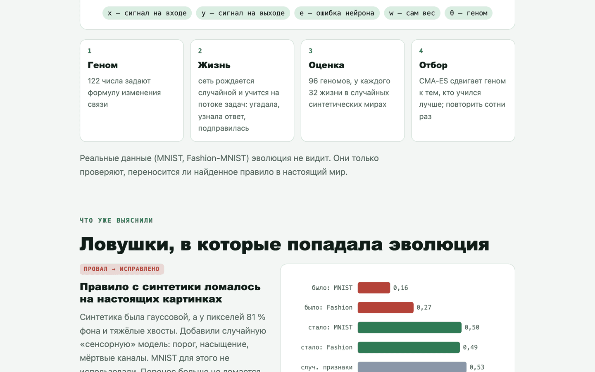Image resolution: width=595 pixels, height=372 pixels.
Task: Click the '96 геномов, у каждого' description
Action: pyautogui.click(x=350, y=93)
